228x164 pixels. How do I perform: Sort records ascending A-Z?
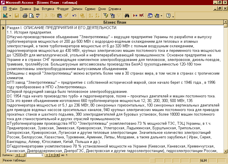91,16
